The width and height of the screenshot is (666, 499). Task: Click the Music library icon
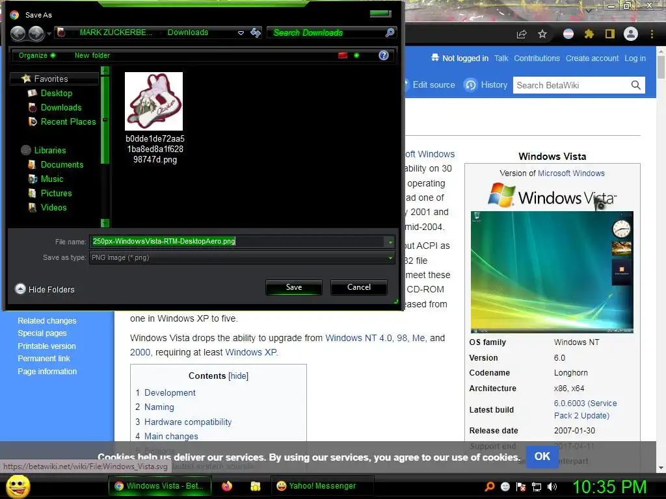pyautogui.click(x=33, y=179)
